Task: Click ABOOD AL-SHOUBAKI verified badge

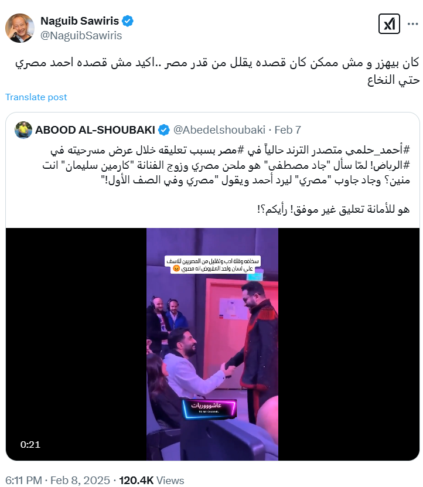Action: (x=164, y=130)
